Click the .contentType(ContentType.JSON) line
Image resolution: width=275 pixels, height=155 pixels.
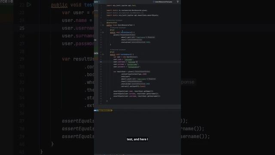click(x=134, y=74)
